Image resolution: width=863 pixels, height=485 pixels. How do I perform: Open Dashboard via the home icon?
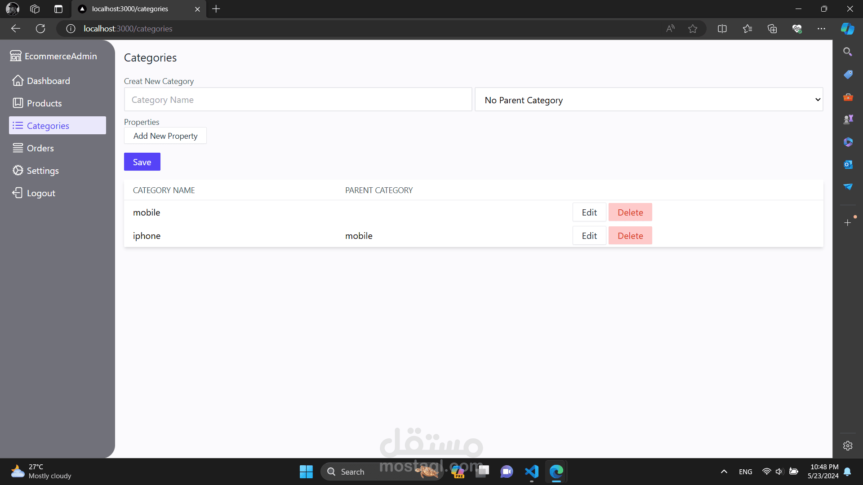point(18,81)
